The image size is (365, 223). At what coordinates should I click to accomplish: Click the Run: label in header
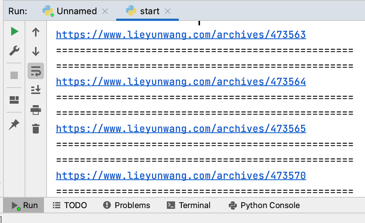point(18,11)
